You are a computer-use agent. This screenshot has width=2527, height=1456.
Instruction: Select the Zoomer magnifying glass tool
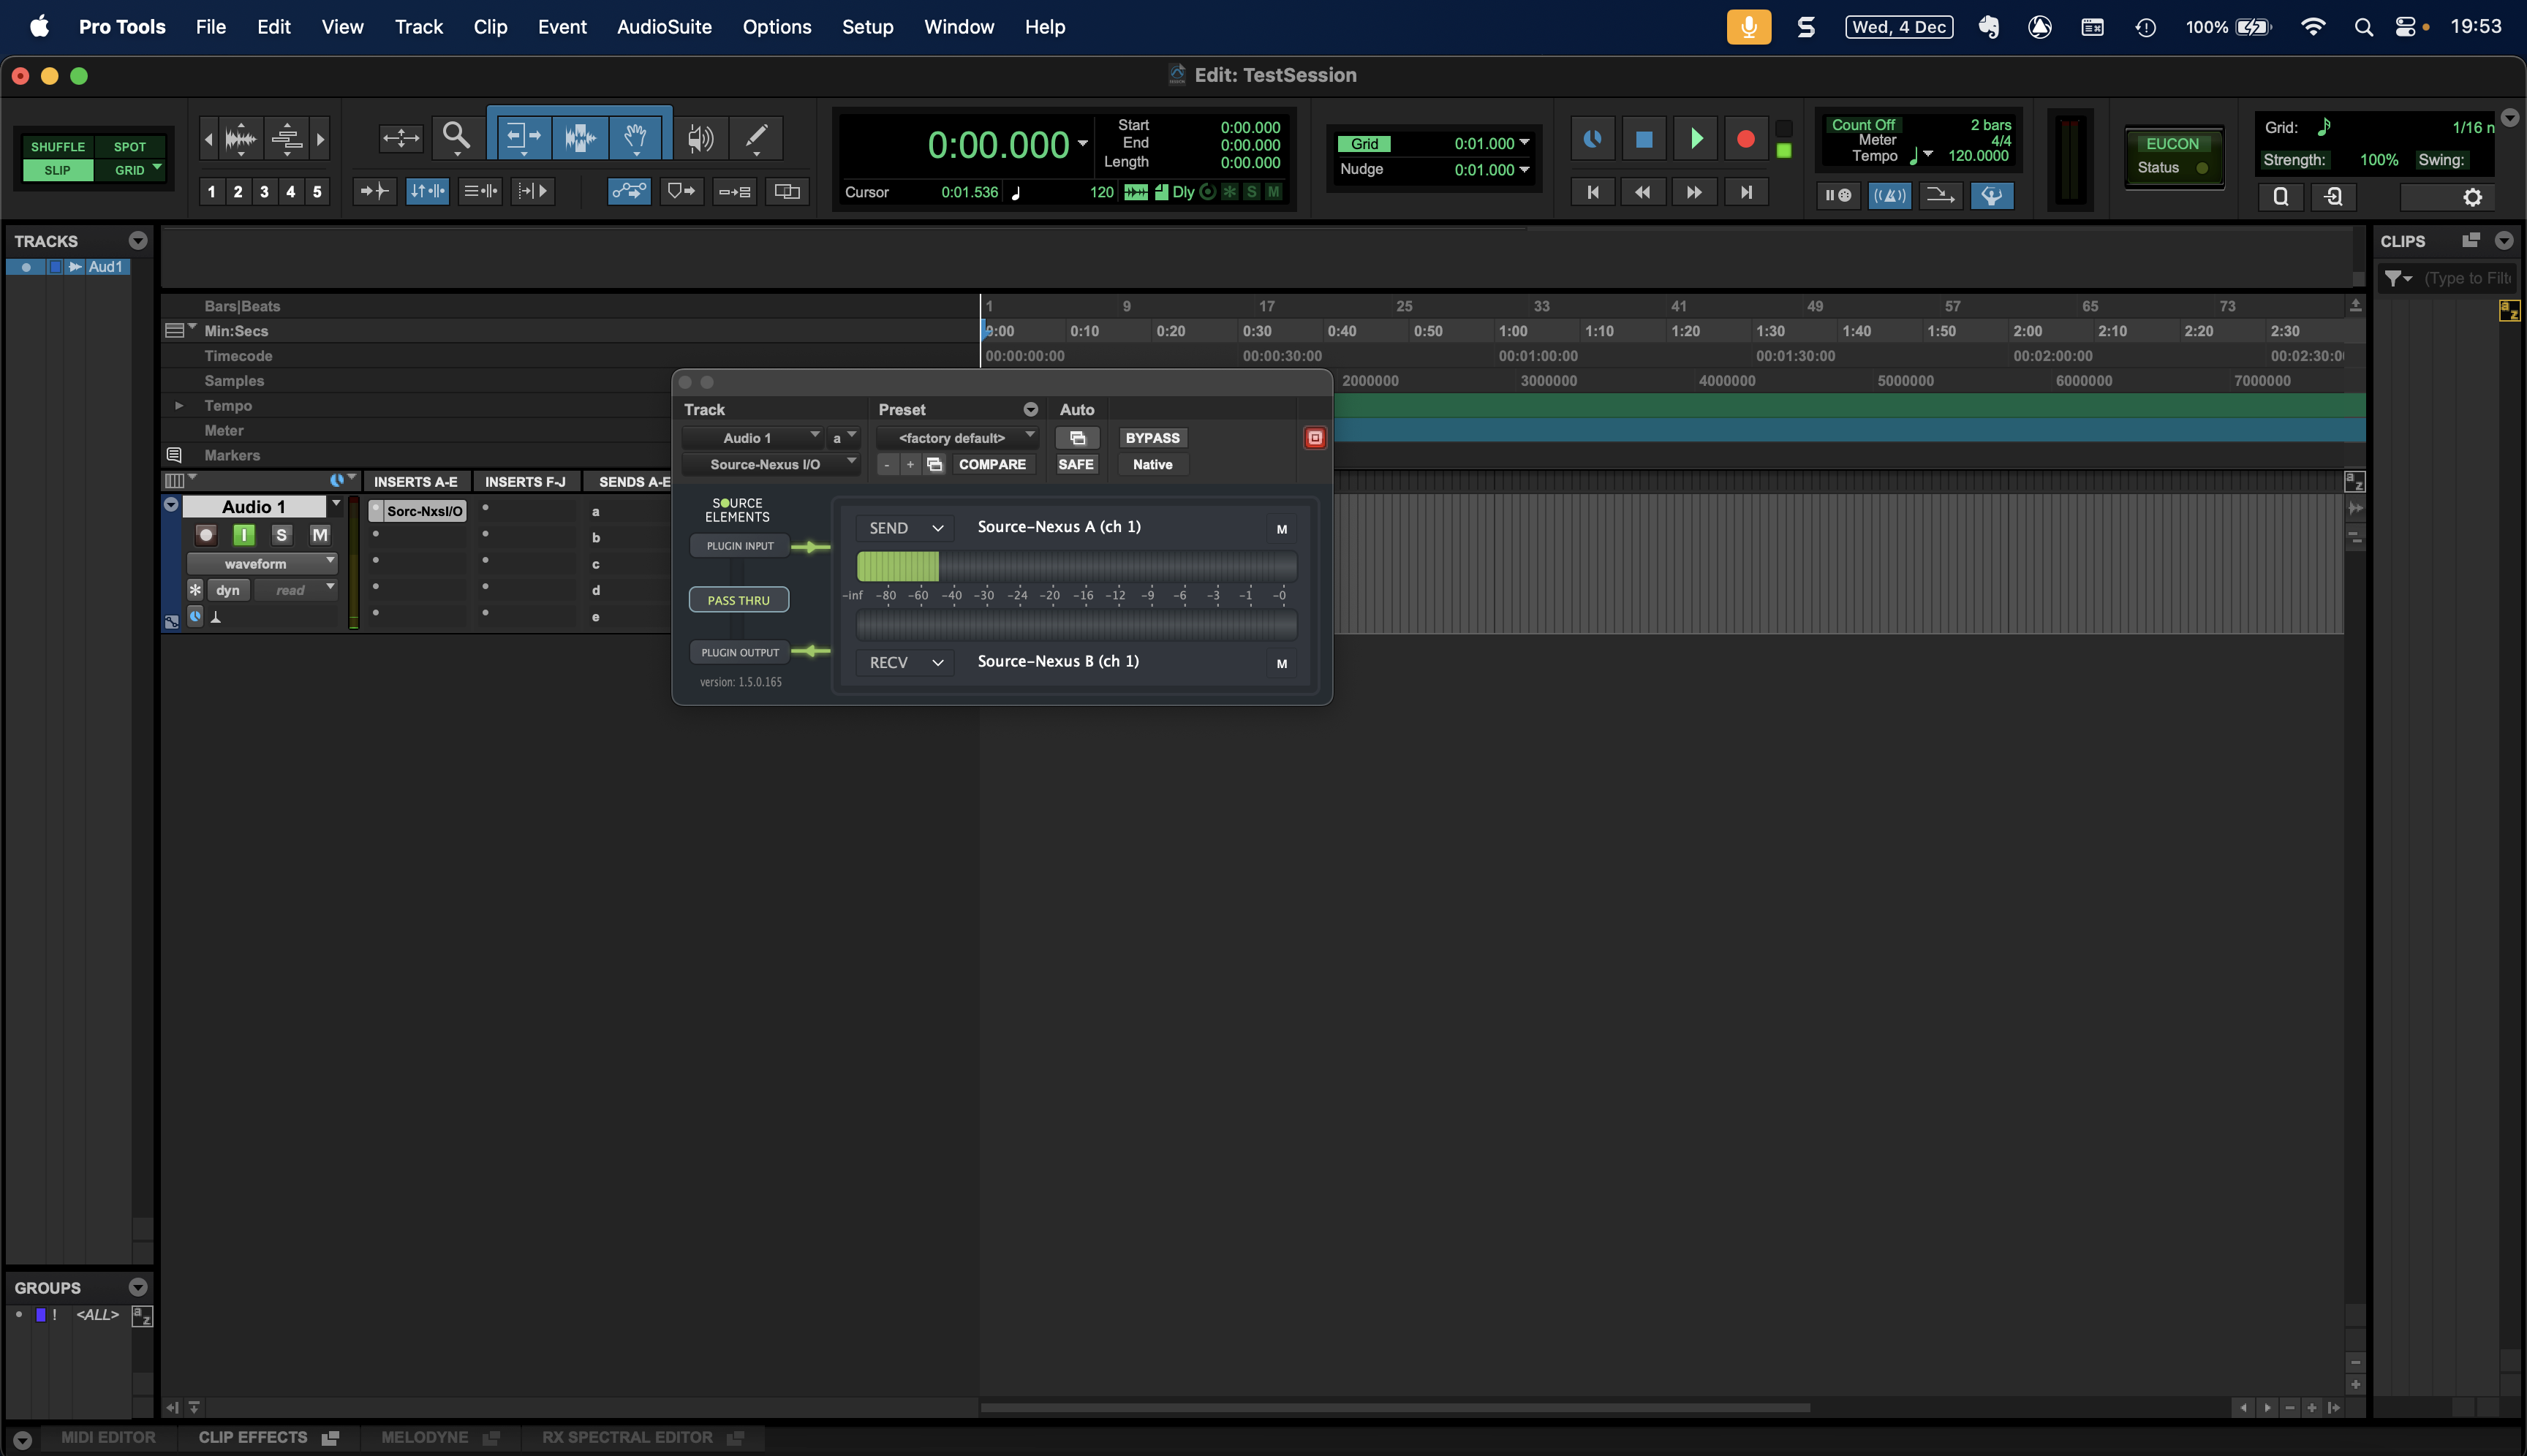456,136
